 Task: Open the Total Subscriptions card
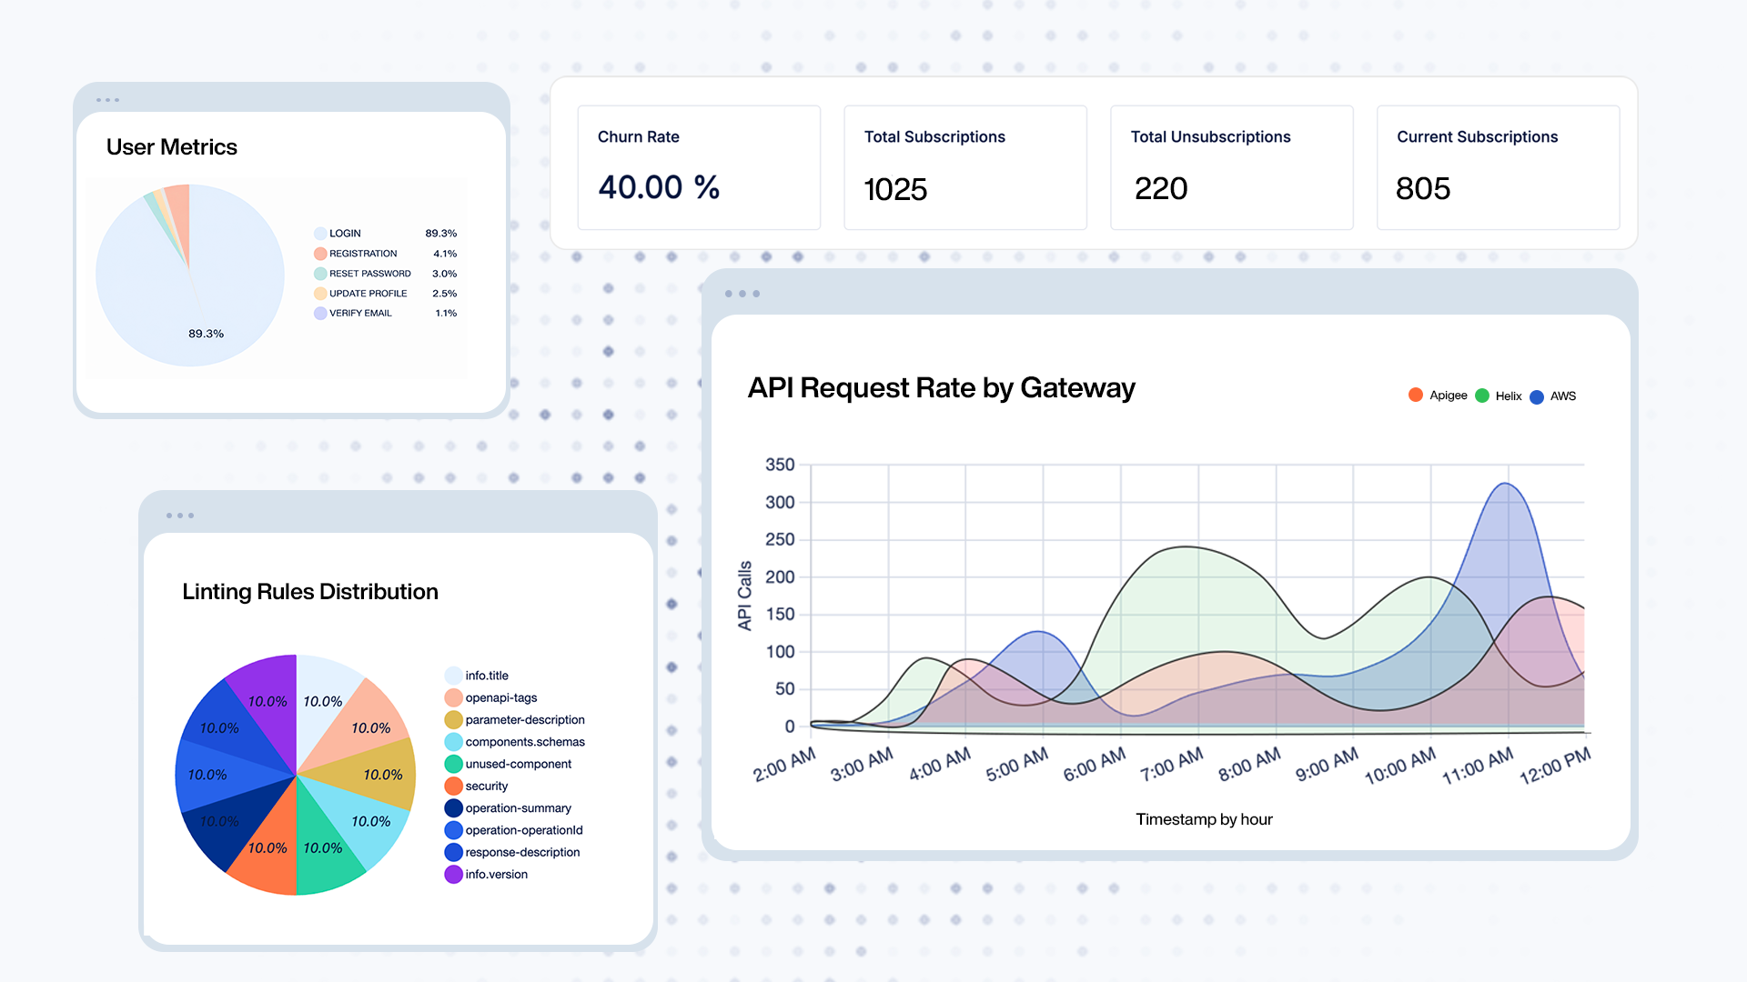coord(964,167)
